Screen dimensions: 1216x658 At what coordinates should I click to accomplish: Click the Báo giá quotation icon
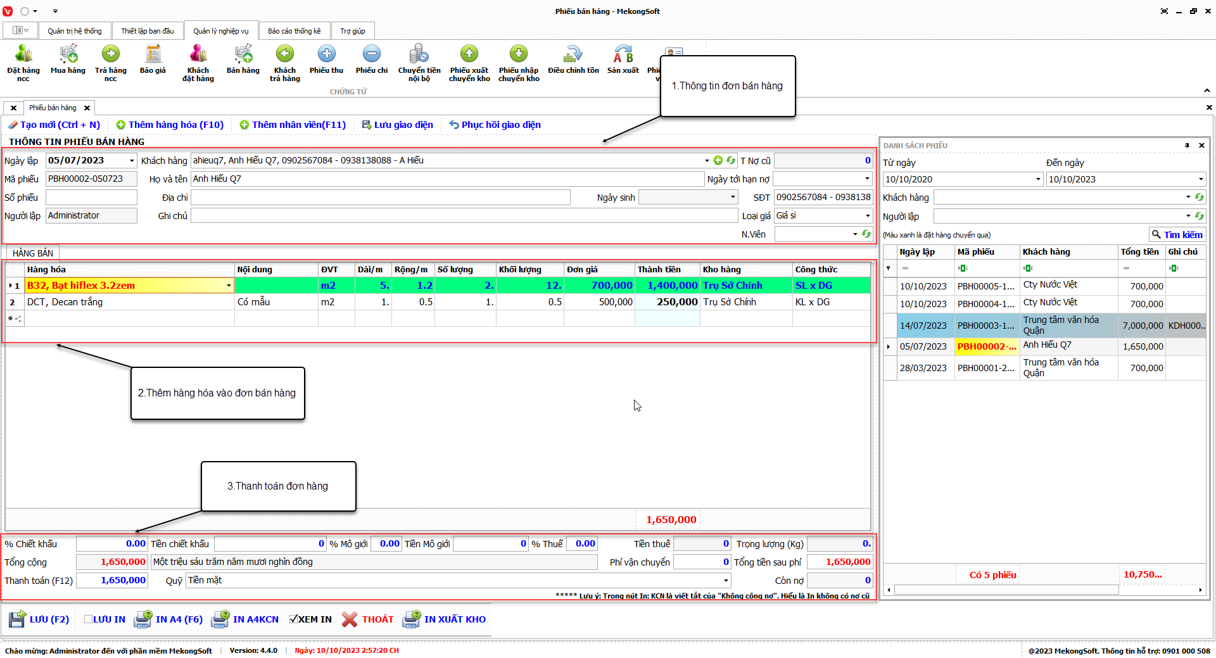(x=153, y=60)
